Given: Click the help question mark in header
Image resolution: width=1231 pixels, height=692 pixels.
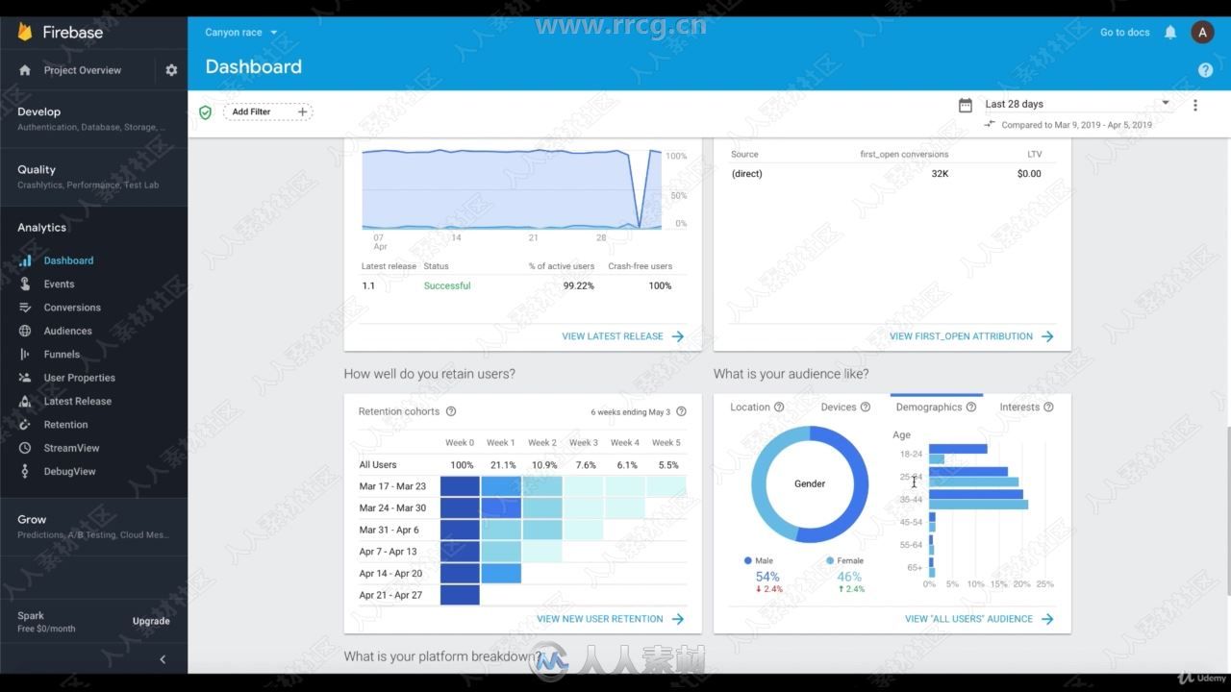Looking at the screenshot, I should [1205, 70].
